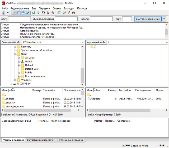Click the Cancel current operation icon

[x=43, y=13]
